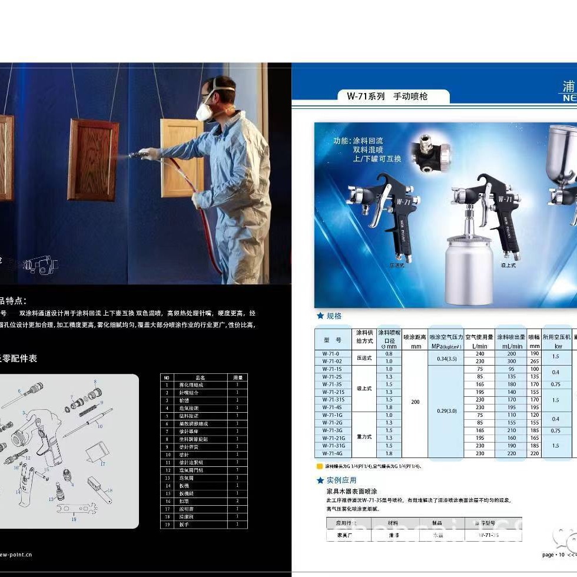Click the yellow square bullet before the 涂料接头 note

pos(319,466)
